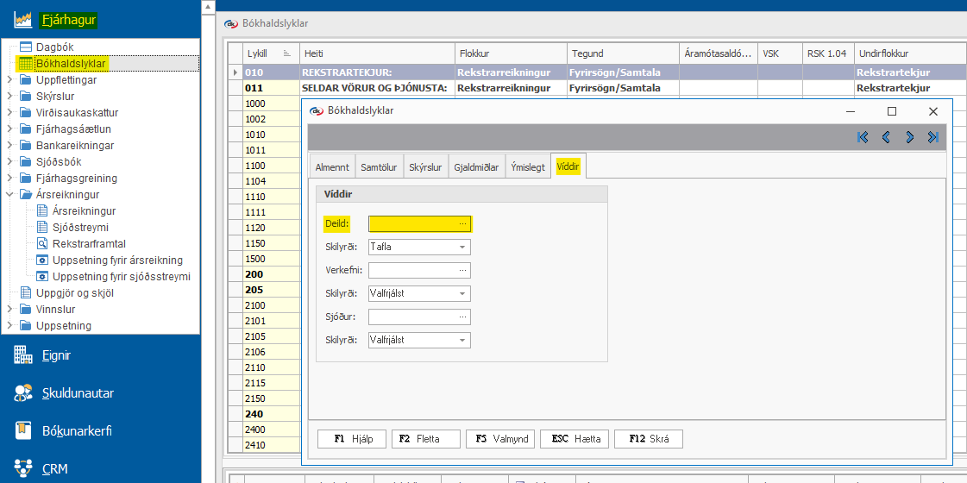The height and width of the screenshot is (483, 967).
Task: Go to next record arrow
Action: tap(909, 137)
